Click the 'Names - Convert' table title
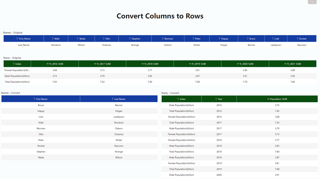Image resolution: width=320 pixels, height=179 pixels. (x=11, y=93)
